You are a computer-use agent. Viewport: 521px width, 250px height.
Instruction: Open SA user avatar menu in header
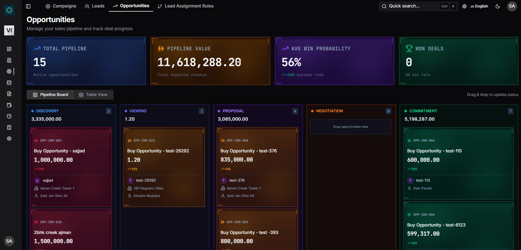point(512,6)
